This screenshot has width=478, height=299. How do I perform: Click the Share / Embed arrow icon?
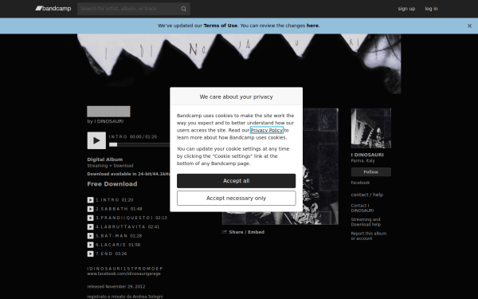pyautogui.click(x=225, y=232)
